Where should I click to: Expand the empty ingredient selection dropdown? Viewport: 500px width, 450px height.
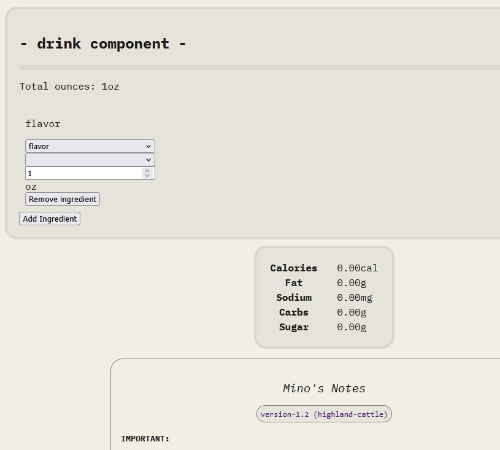coord(90,160)
